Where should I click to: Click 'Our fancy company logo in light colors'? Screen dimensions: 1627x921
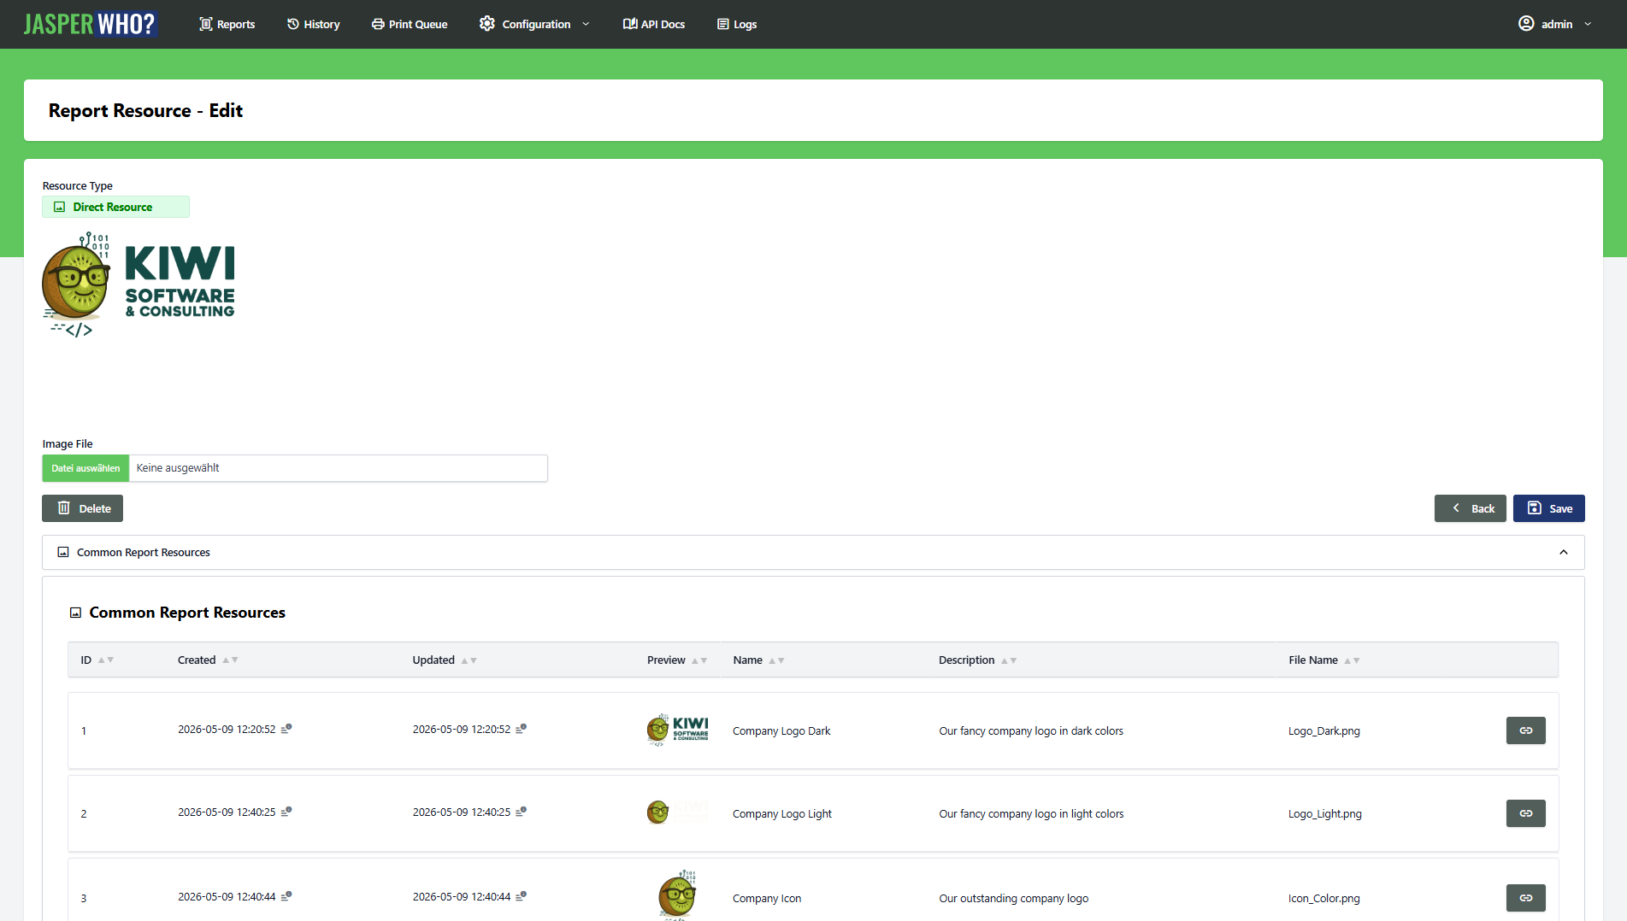click(x=1031, y=814)
